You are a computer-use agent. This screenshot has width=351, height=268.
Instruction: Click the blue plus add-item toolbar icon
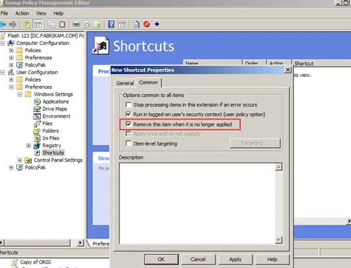coord(157,24)
